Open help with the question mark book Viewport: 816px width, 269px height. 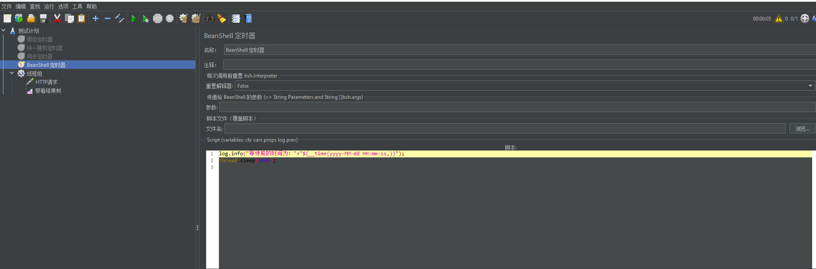click(x=248, y=18)
